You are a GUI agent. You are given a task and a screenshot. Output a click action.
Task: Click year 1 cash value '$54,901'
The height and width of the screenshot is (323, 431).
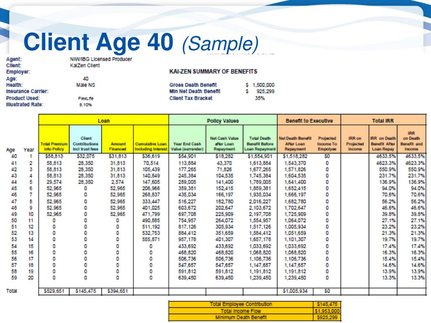(187, 156)
